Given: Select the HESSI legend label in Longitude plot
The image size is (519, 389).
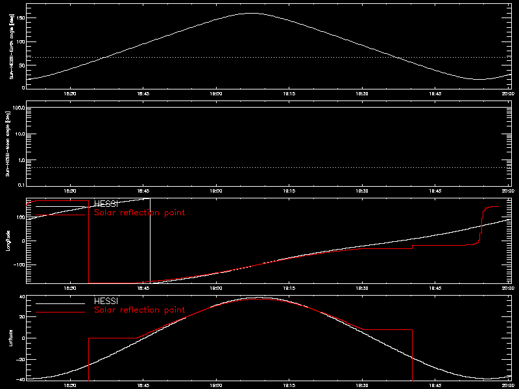Looking at the screenshot, I should tap(106, 204).
